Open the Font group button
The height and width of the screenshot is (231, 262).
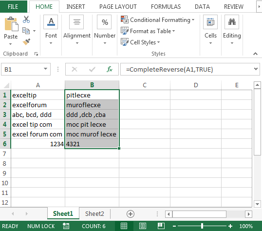pos(51,30)
